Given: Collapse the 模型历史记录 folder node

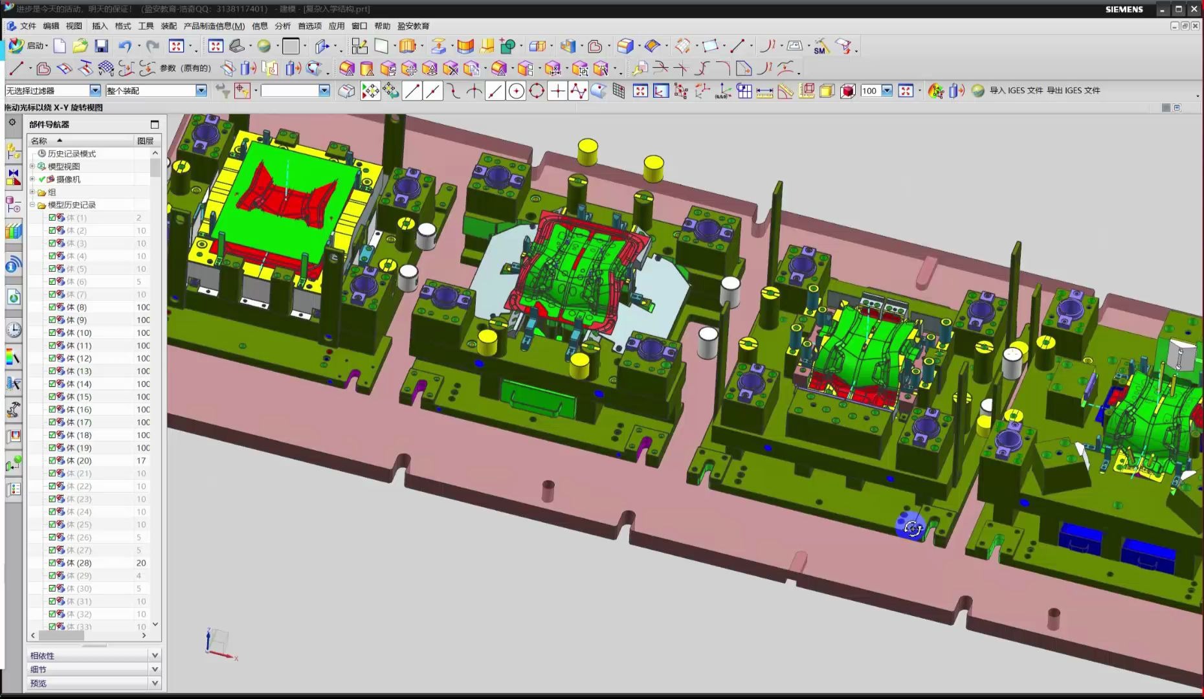Looking at the screenshot, I should [32, 205].
